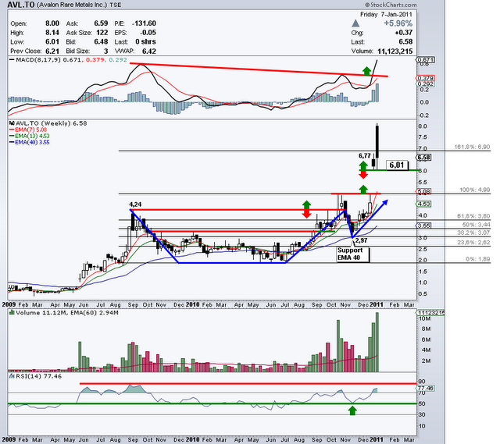Click the 2011 year label on bottom axis
This screenshot has height=444, width=500.
point(377,439)
